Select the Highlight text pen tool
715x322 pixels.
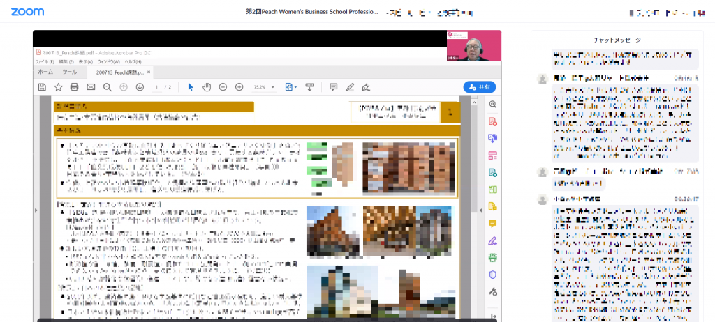[x=350, y=87]
